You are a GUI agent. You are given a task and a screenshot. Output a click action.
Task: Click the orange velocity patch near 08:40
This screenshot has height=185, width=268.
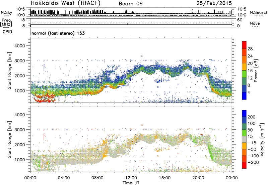pos(105,149)
